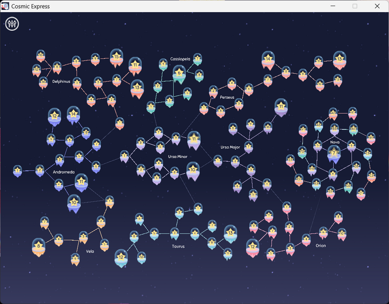Image resolution: width=389 pixels, height=304 pixels.
Task: Select Ursa Major level 11 large node
Action: pyautogui.click(x=281, y=108)
